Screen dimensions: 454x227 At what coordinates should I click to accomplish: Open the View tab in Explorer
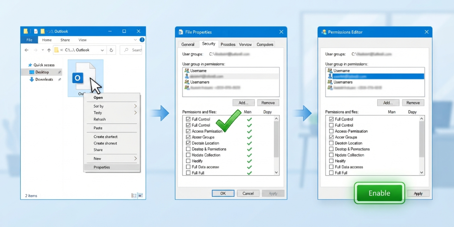click(82, 40)
